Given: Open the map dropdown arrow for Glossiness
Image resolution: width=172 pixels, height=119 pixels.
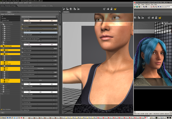Looking at the screenshot, I should [x=22, y=29].
